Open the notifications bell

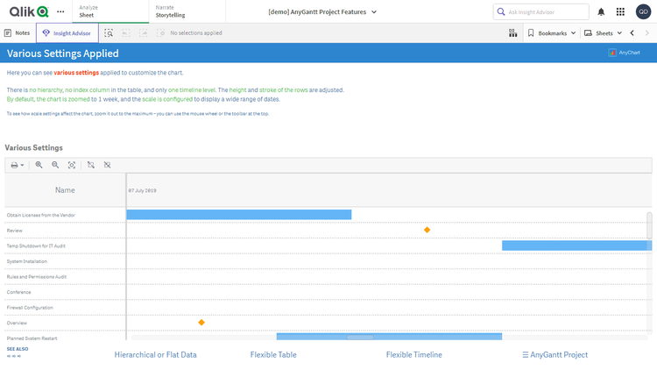click(x=601, y=11)
